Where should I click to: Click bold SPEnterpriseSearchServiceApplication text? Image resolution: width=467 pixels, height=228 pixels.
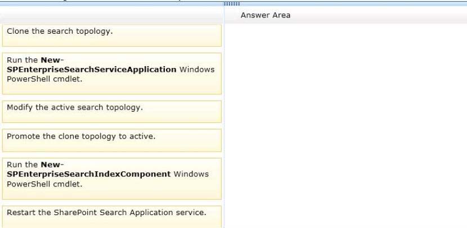[91, 69]
